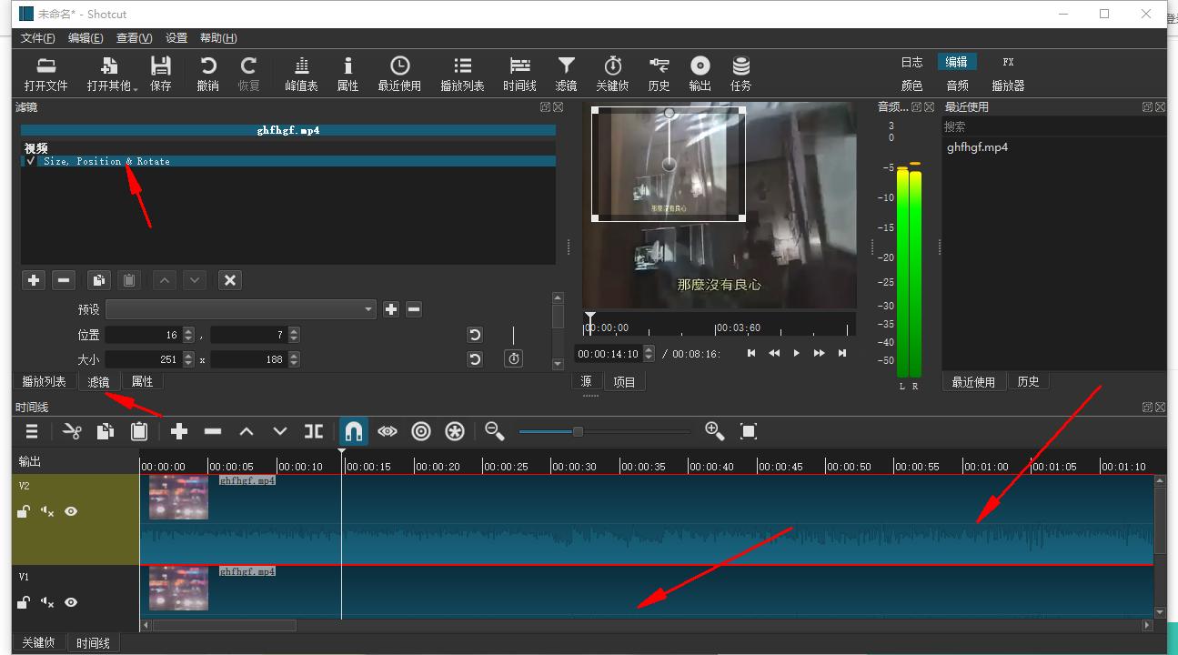The image size is (1178, 655).
Task: Click the 音频 layout button
Action: coord(957,86)
